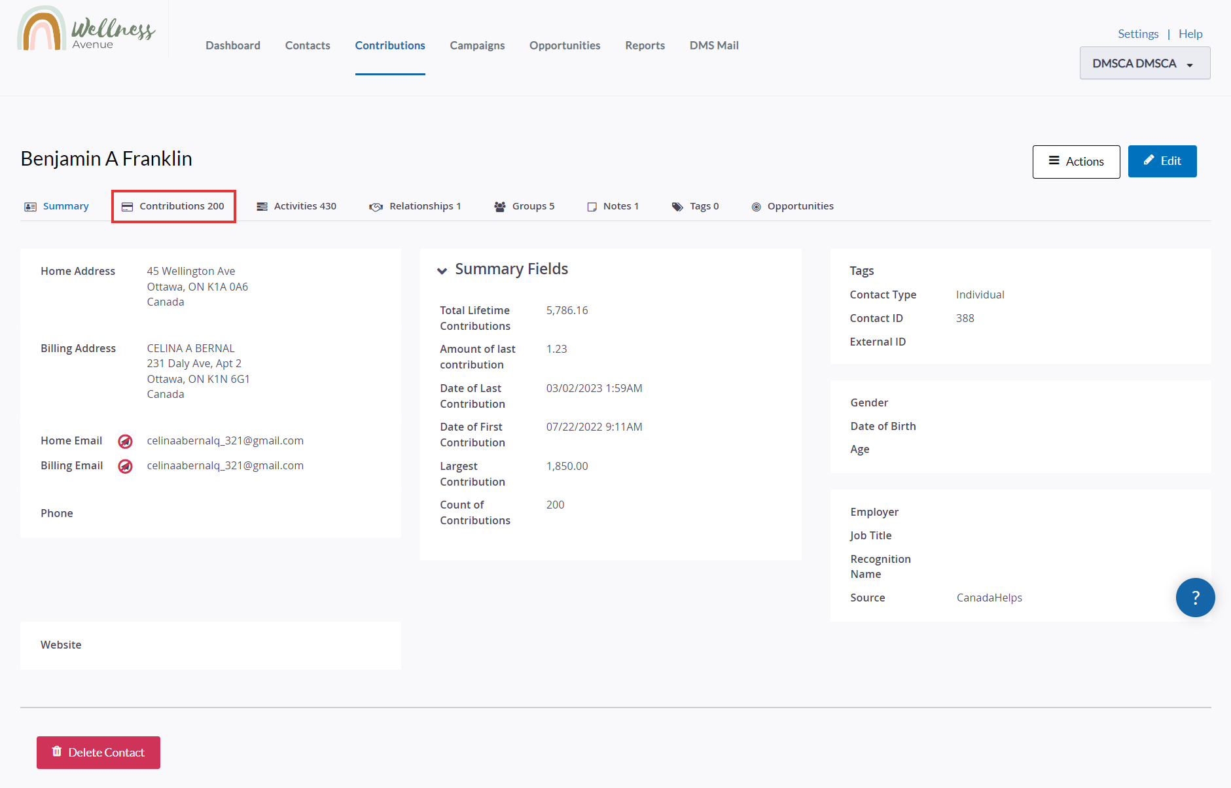Go to Dashboard in the top navigation
The image size is (1231, 788).
point(233,45)
